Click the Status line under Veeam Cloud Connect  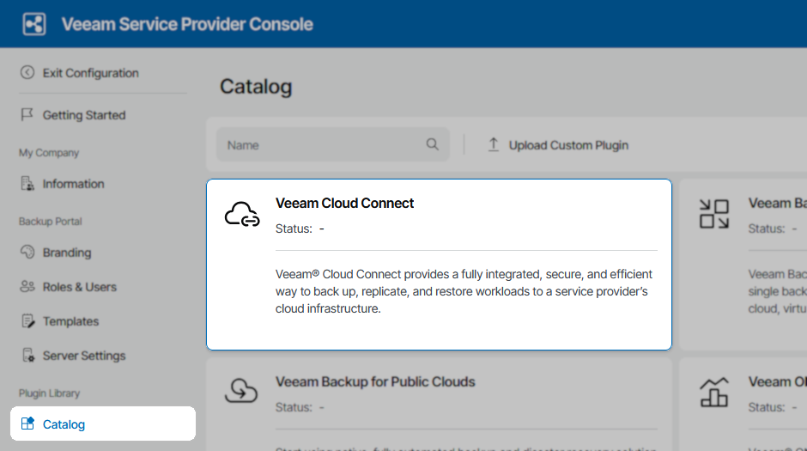point(300,229)
